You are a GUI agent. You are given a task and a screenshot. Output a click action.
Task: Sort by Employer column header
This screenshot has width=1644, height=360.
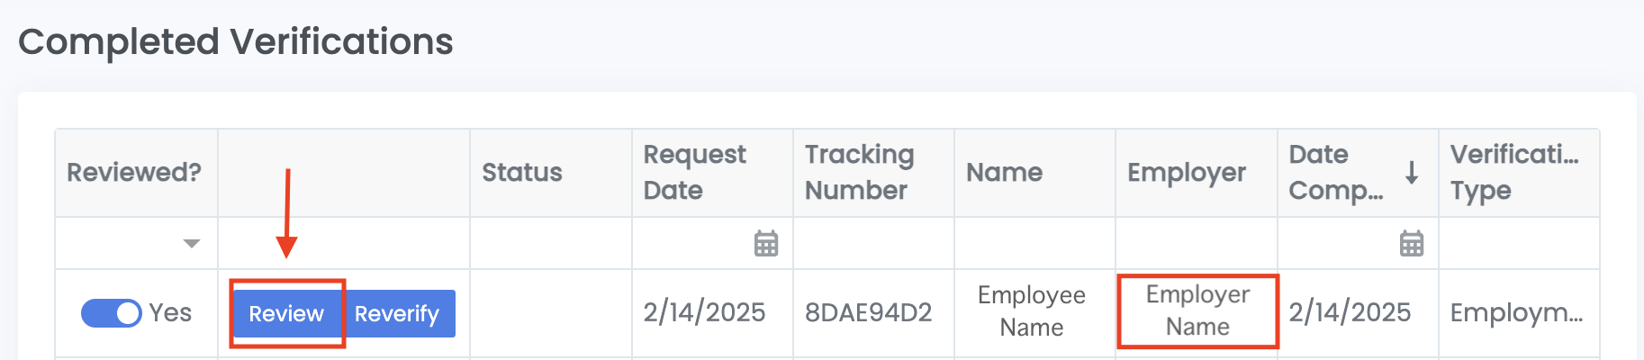(1187, 172)
